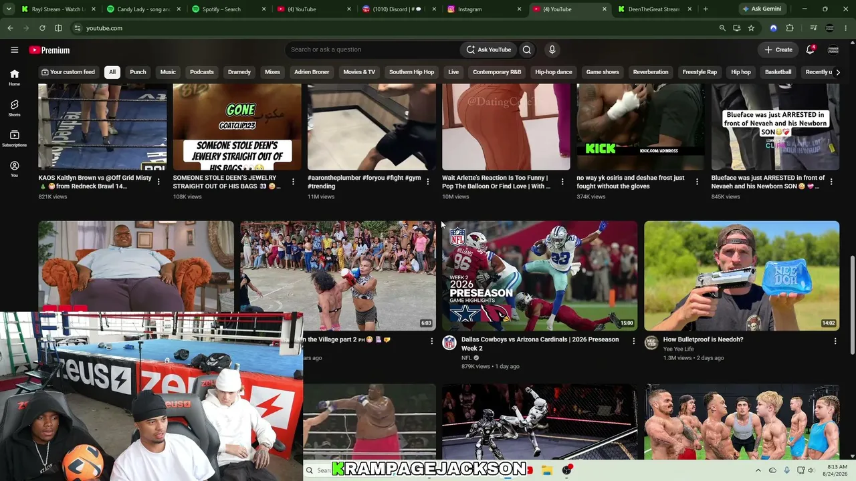The image size is (856, 481).
Task: Open the Needoh gun video thumbnail
Action: pyautogui.click(x=742, y=276)
